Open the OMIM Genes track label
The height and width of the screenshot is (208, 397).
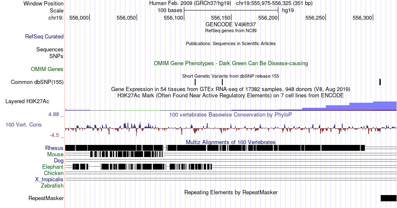point(47,69)
